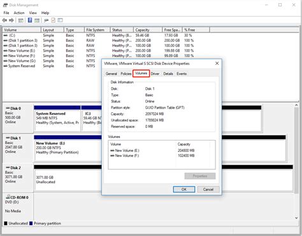Open the File menu

point(6,13)
